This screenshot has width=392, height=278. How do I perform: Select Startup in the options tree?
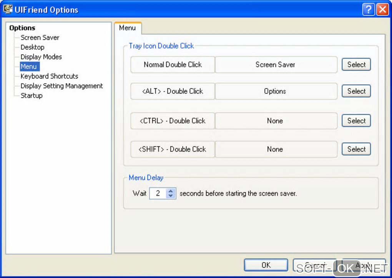coord(32,96)
